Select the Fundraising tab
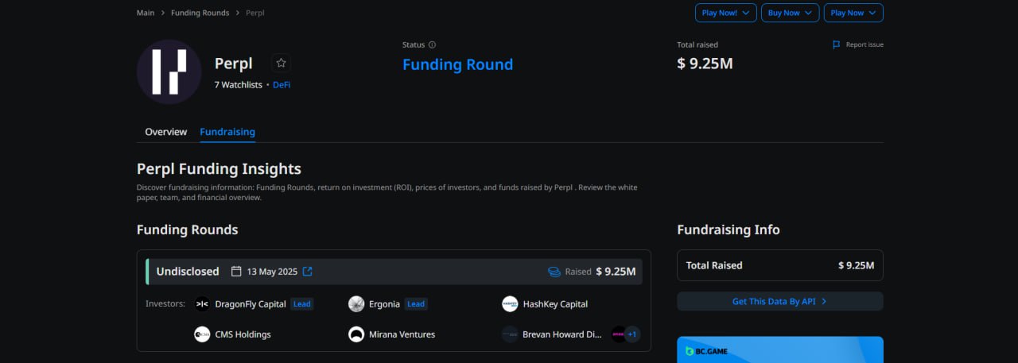 pyautogui.click(x=227, y=132)
